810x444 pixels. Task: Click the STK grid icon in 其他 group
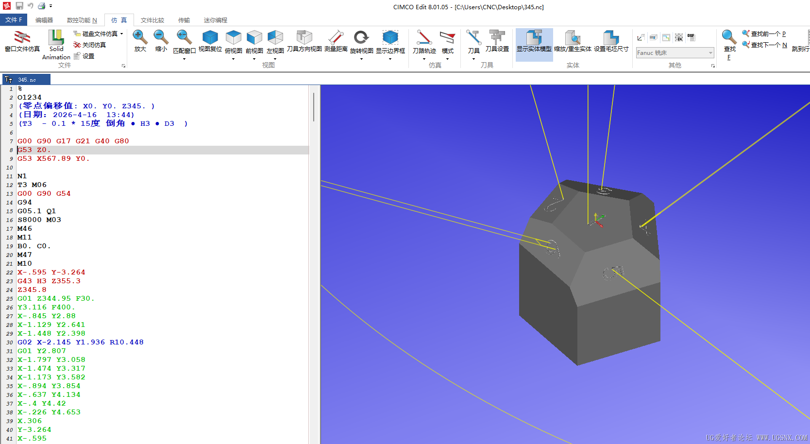pyautogui.click(x=679, y=37)
